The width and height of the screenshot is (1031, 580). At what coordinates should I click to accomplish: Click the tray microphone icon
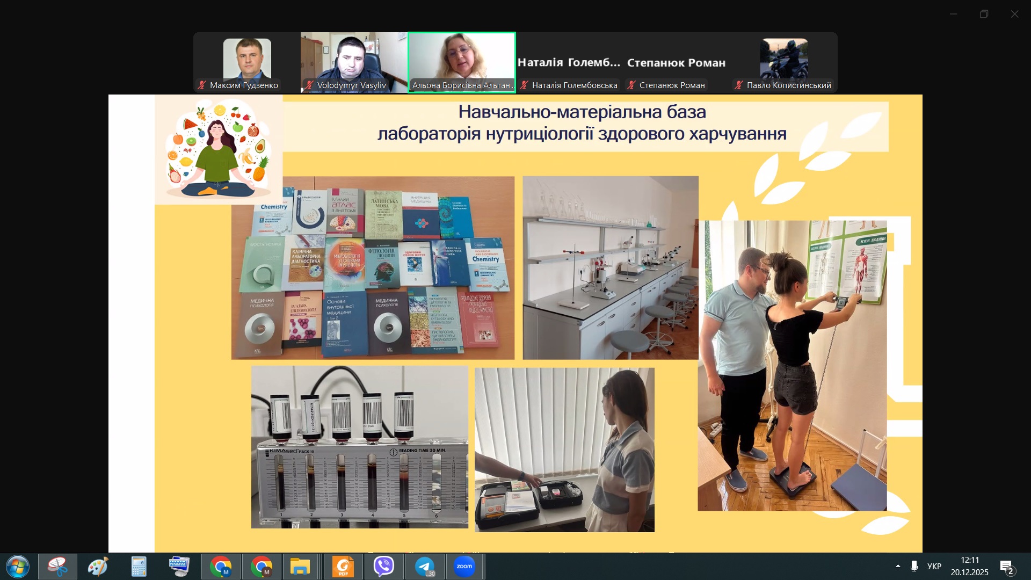click(x=914, y=566)
